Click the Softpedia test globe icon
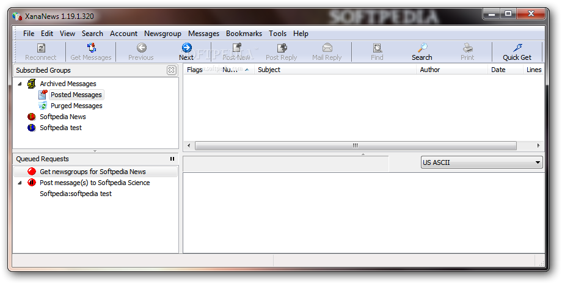 coord(32,128)
